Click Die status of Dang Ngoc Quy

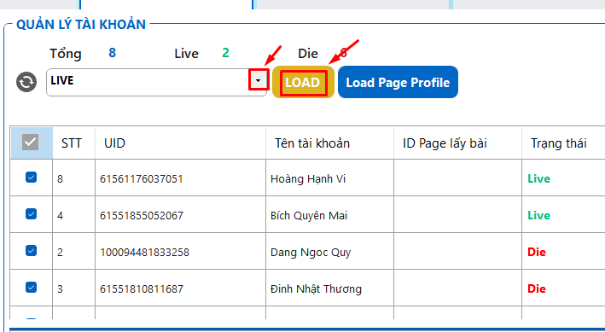(x=537, y=252)
